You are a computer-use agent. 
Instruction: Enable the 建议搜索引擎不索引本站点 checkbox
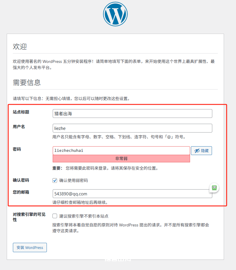pyautogui.click(x=55, y=216)
